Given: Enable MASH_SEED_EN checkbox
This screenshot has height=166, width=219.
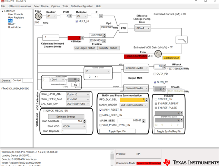Looking at the screenshot, I should (x=101, y=115).
